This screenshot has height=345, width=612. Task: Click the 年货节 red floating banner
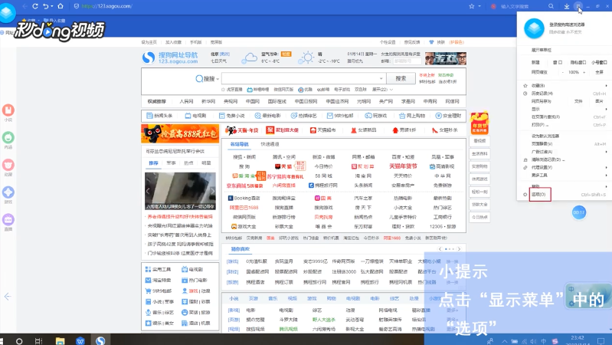479,123
